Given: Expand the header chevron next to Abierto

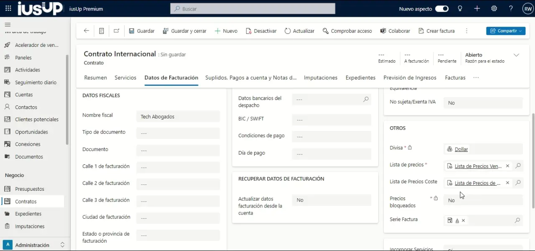Looking at the screenshot, I should (x=516, y=55).
